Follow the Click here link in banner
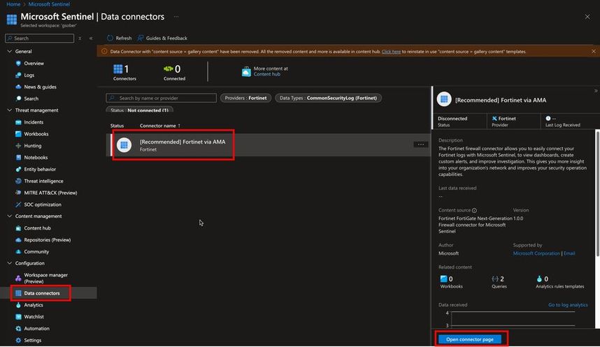Image resolution: width=600 pixels, height=347 pixels. click(x=391, y=52)
